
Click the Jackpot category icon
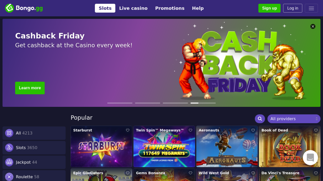click(9, 162)
